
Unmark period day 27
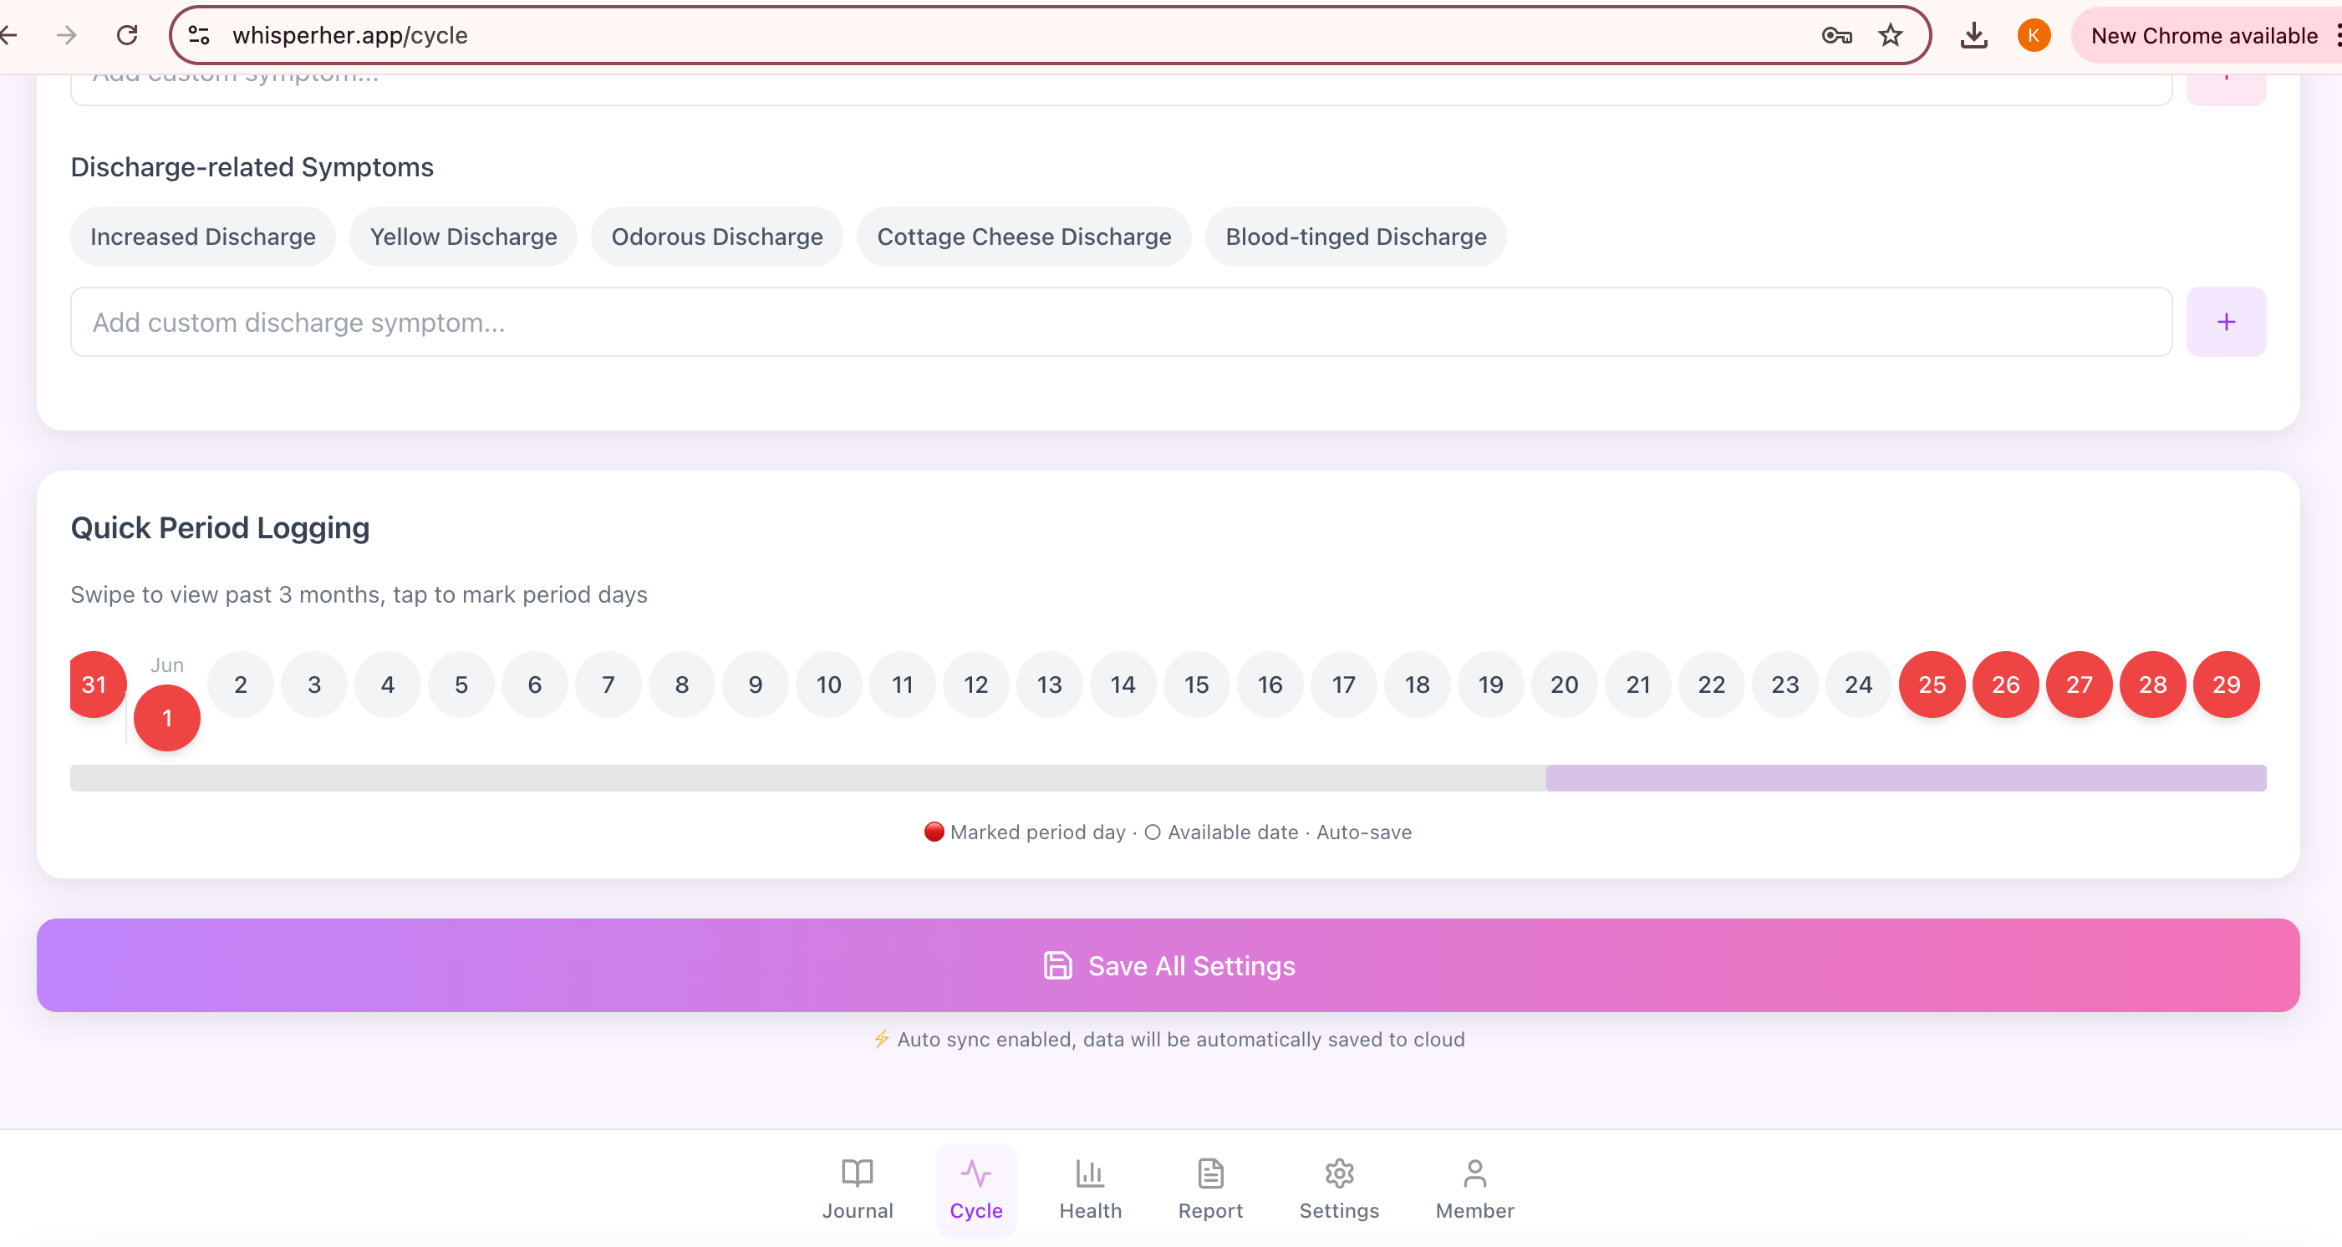pos(2079,685)
